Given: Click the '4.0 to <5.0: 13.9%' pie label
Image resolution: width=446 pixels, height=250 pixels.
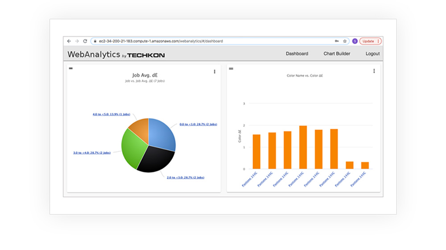Looking at the screenshot, I should point(111,114).
